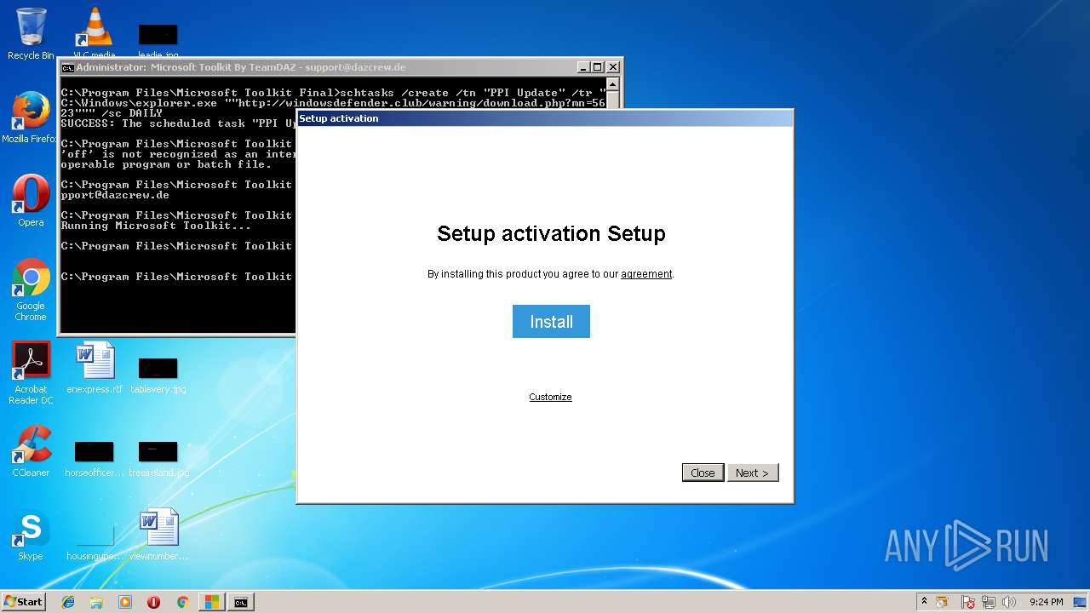Screen dimensions: 1090x613
Task: Open the command prompt window system menu icon
Action: tap(67, 67)
